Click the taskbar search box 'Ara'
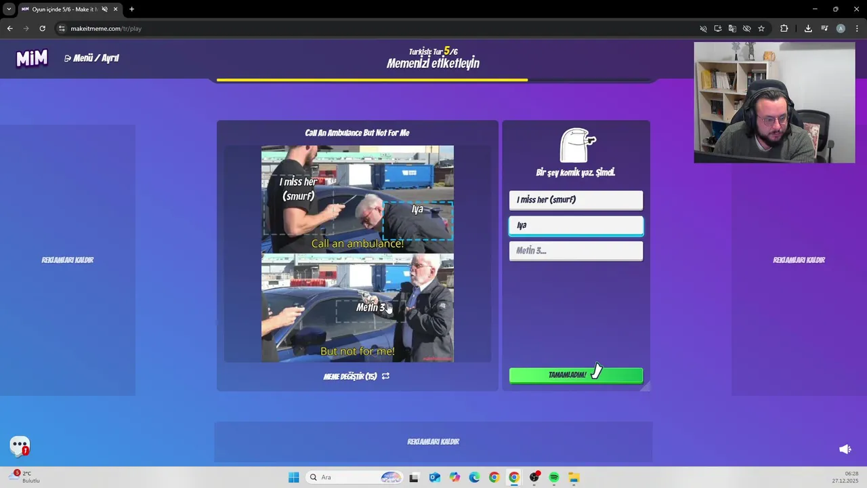This screenshot has width=867, height=488. coord(356,477)
